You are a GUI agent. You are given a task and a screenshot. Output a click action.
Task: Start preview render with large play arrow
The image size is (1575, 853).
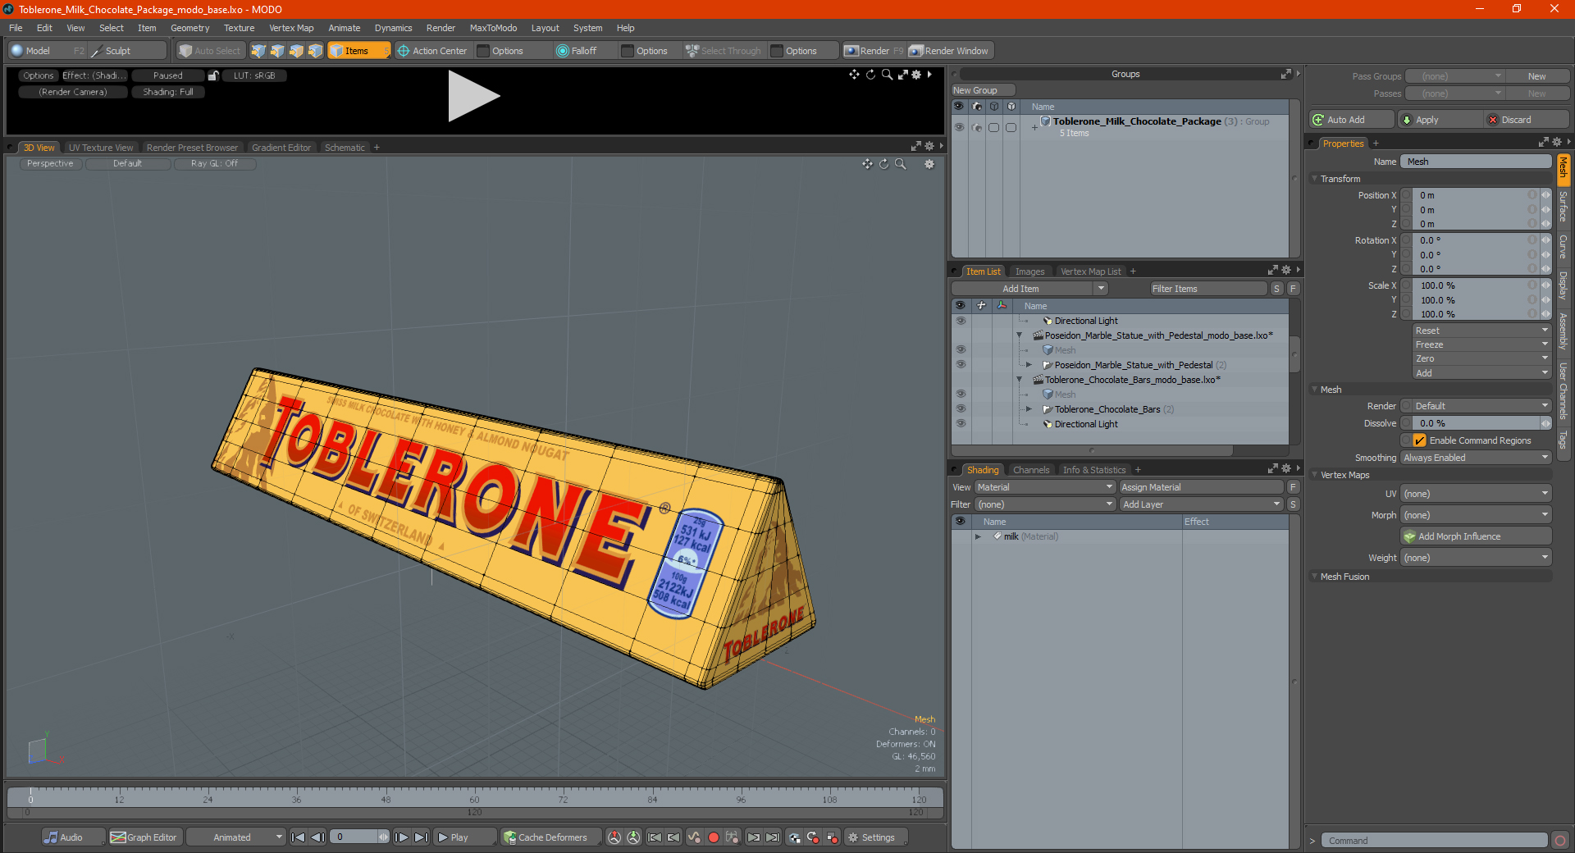(473, 96)
